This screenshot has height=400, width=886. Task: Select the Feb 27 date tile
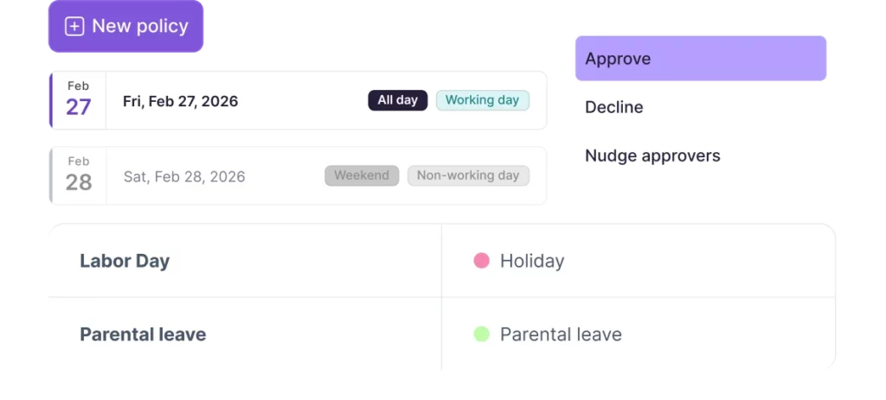coord(79,100)
